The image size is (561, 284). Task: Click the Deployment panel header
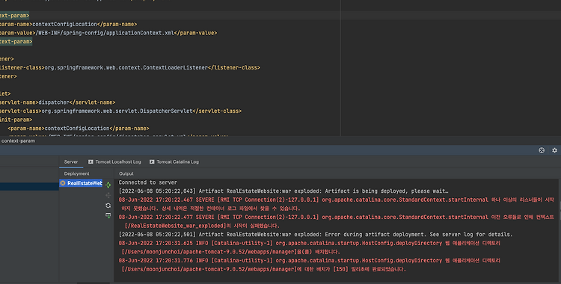76,173
